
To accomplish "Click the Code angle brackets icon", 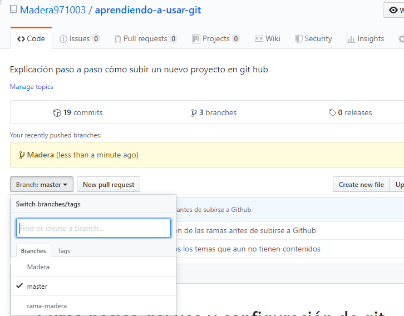I will click(21, 39).
